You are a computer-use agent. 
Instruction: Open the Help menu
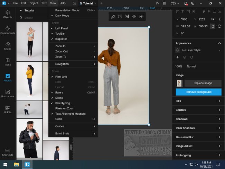(x=62, y=3)
